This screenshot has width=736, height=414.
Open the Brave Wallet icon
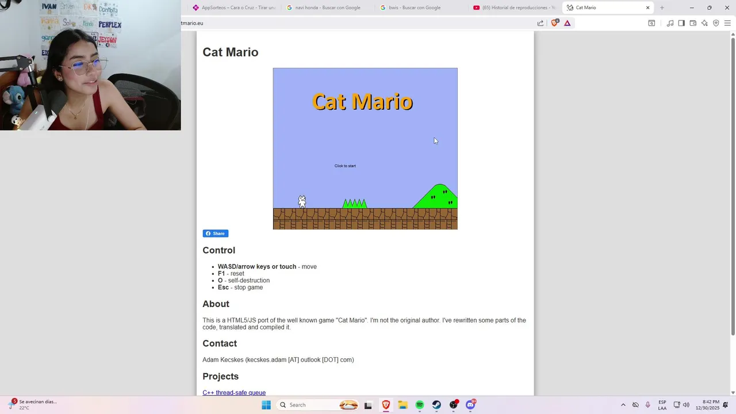pos(693,23)
